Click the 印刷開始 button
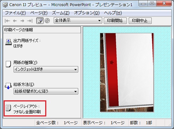Screen dimensions: 174x129 115,21
